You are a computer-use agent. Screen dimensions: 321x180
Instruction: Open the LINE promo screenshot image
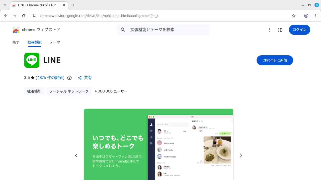pos(158,144)
